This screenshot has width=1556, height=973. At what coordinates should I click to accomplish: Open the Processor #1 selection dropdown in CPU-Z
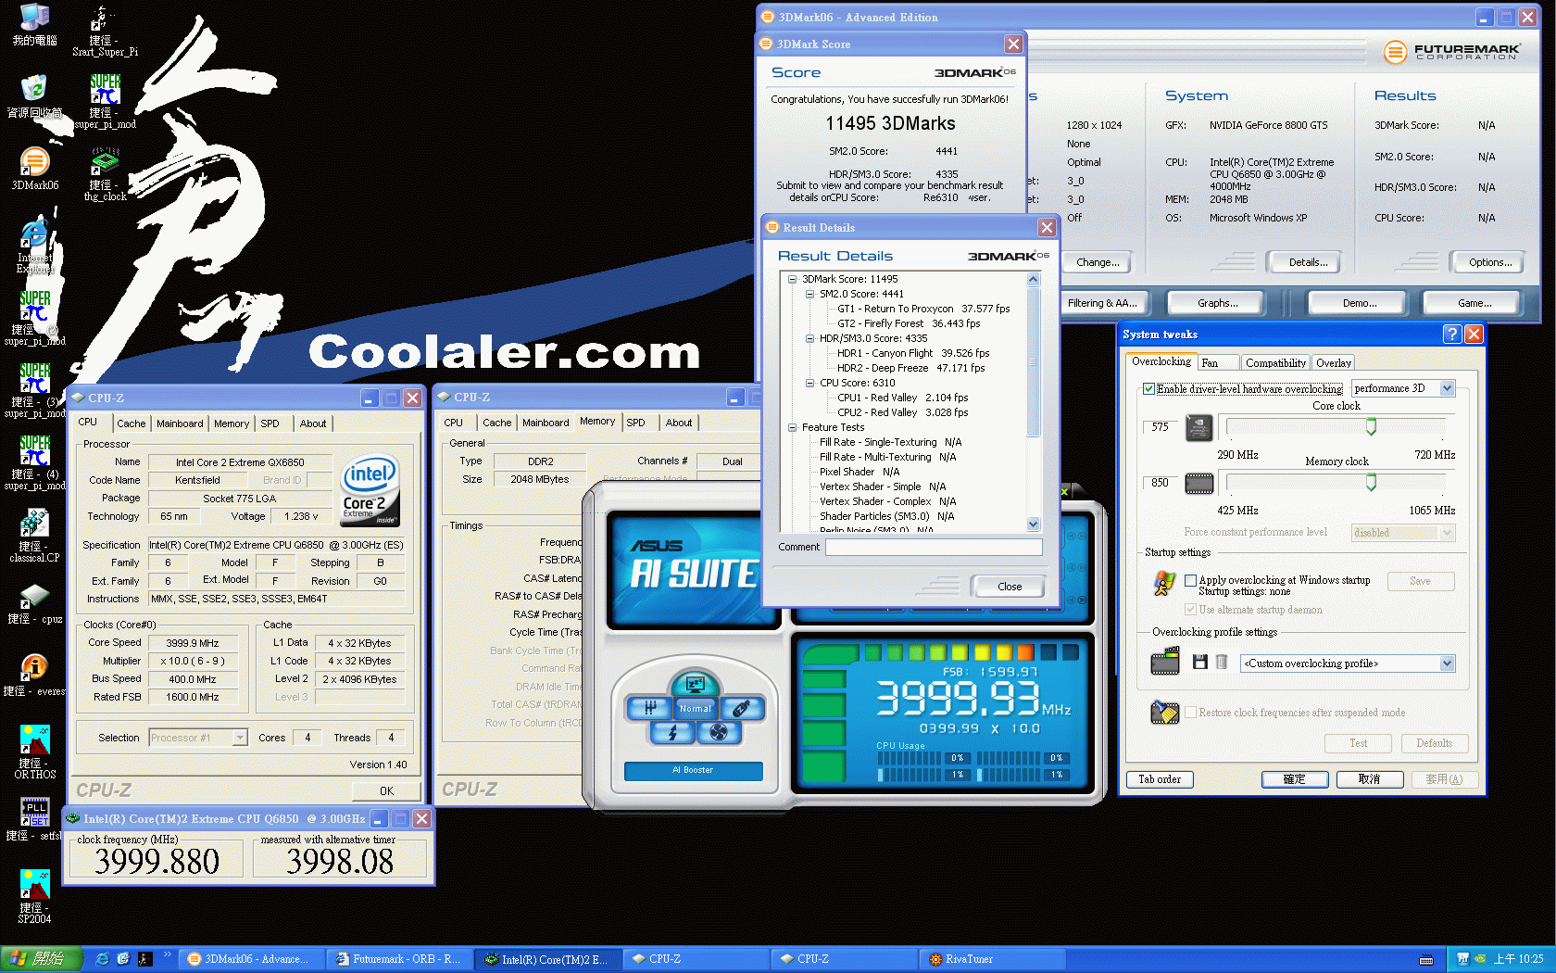click(x=240, y=738)
